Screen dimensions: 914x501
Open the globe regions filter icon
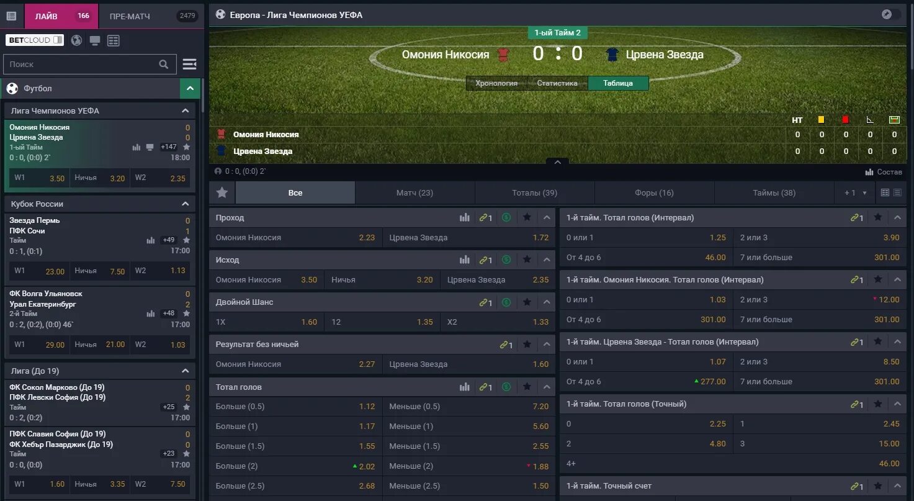point(76,40)
